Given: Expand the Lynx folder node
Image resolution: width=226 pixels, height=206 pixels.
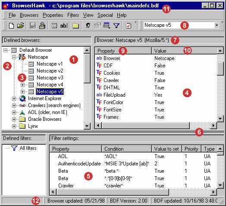Looking at the screenshot, I should coord(14,126).
